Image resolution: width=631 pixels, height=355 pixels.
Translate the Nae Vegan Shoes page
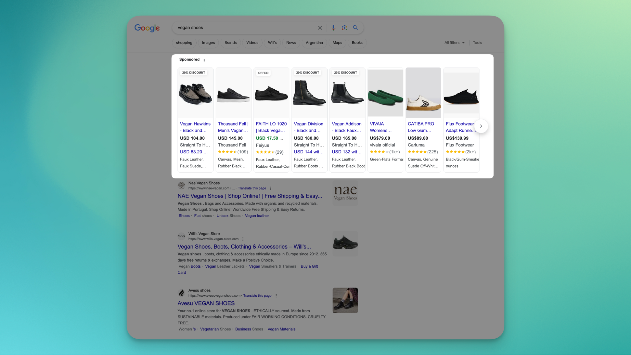click(252, 188)
